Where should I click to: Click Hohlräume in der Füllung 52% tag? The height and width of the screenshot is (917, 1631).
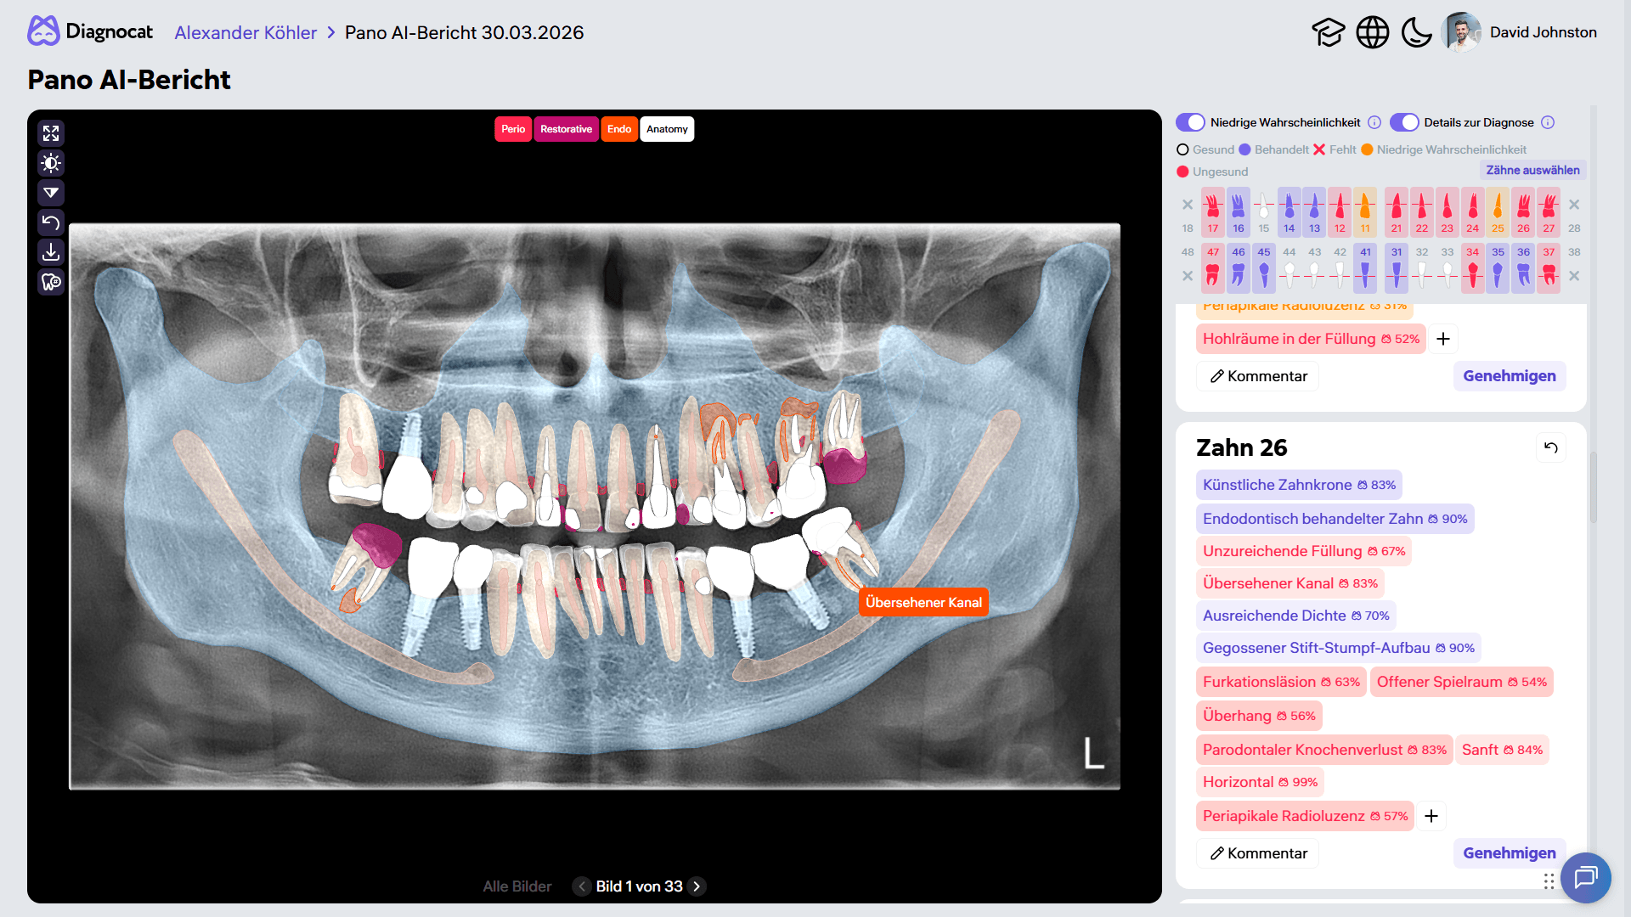(x=1311, y=339)
